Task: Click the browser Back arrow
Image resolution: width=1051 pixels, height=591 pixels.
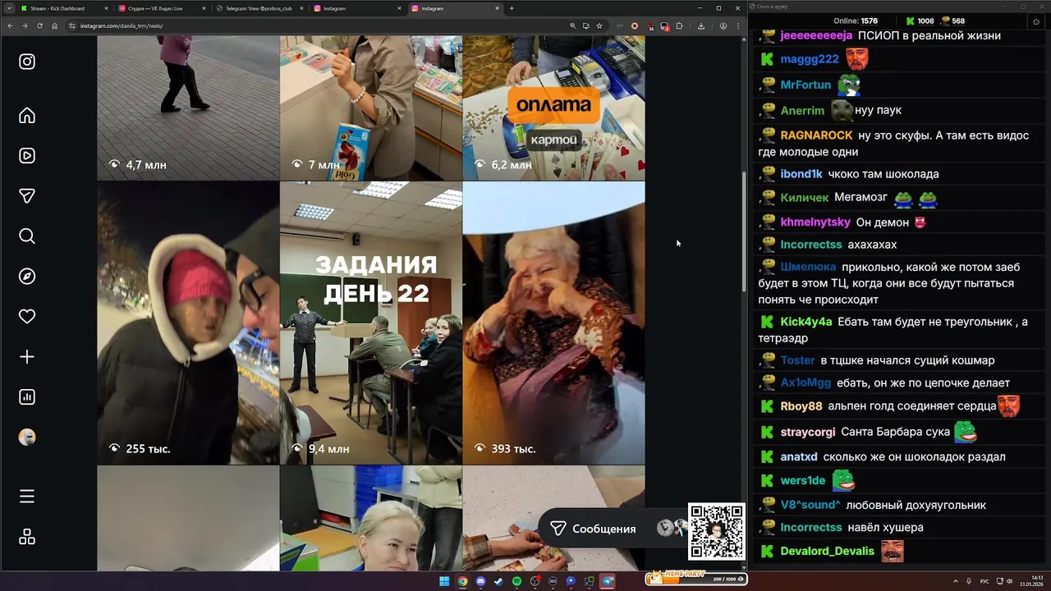Action: click(x=10, y=26)
